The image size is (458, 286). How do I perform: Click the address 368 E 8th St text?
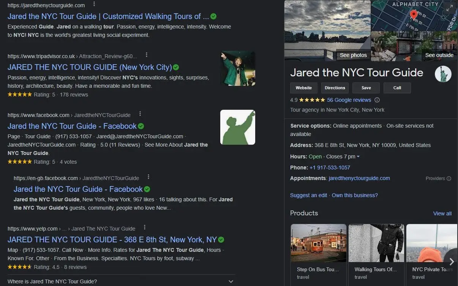click(373, 145)
